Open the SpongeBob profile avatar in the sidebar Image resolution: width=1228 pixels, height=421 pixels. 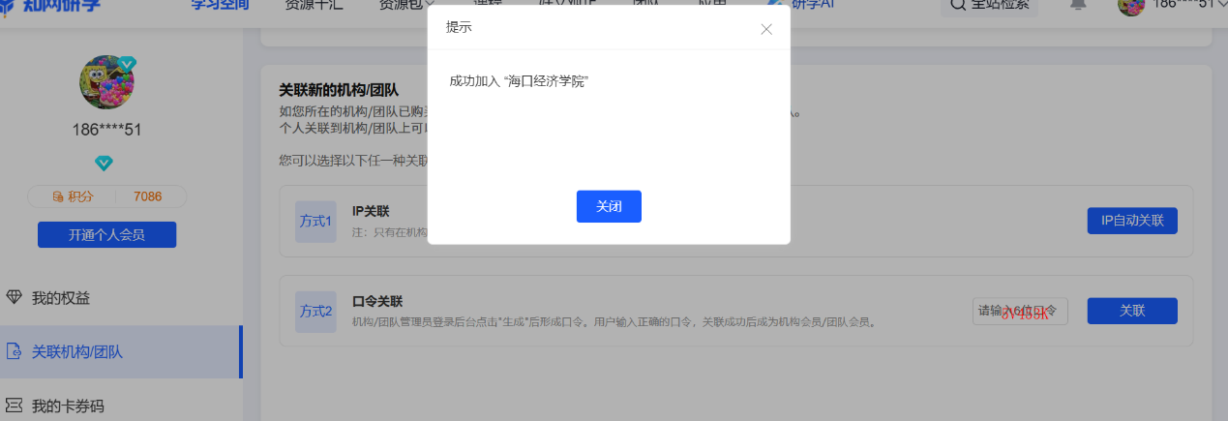pos(106,82)
